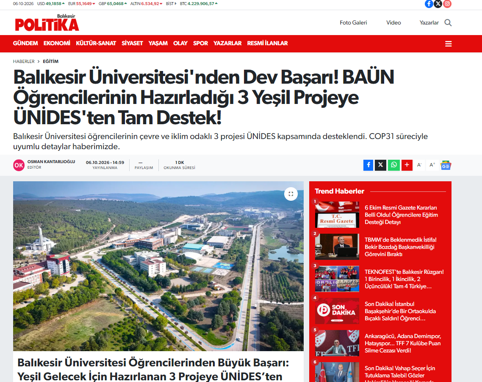Screen dimensions: 482x382
Task: Click the Balıkesir Politika logo
Action: click(x=47, y=23)
